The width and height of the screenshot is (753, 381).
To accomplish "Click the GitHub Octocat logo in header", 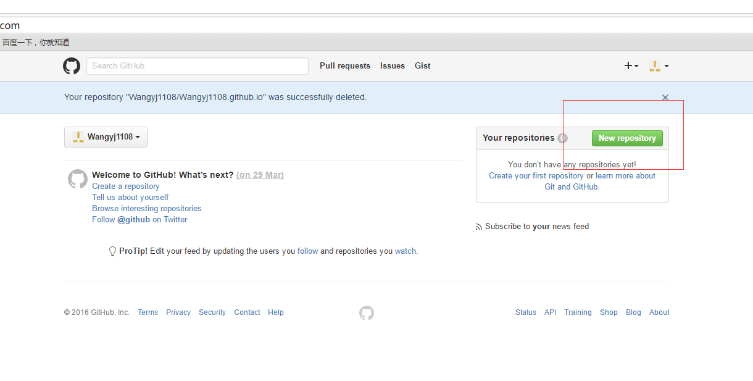I will coord(72,66).
